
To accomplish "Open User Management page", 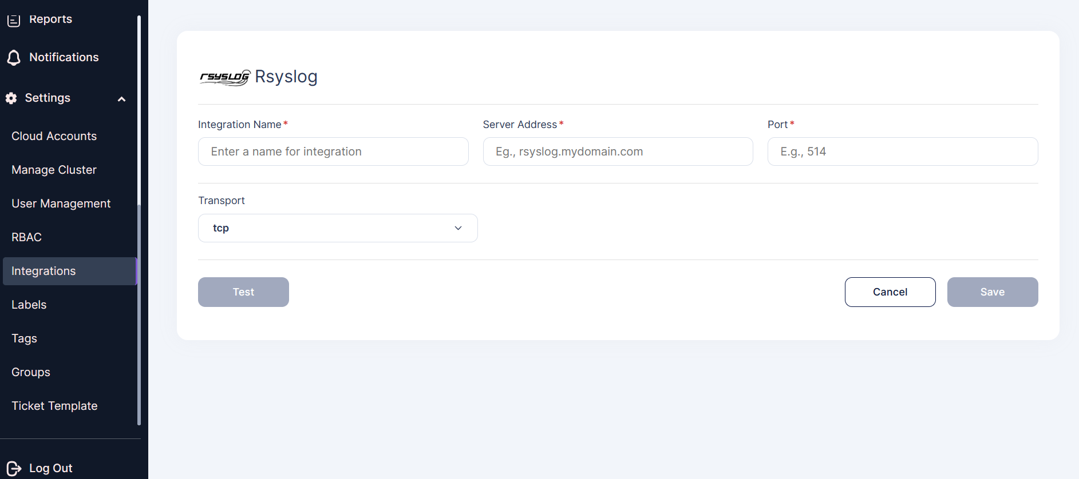I will [61, 203].
